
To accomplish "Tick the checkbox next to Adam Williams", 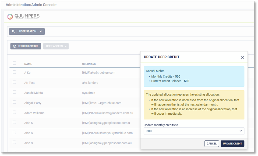I will [x=14, y=113].
